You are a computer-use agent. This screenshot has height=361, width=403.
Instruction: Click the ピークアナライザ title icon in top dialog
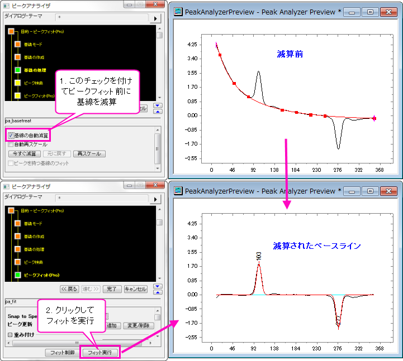click(6, 6)
